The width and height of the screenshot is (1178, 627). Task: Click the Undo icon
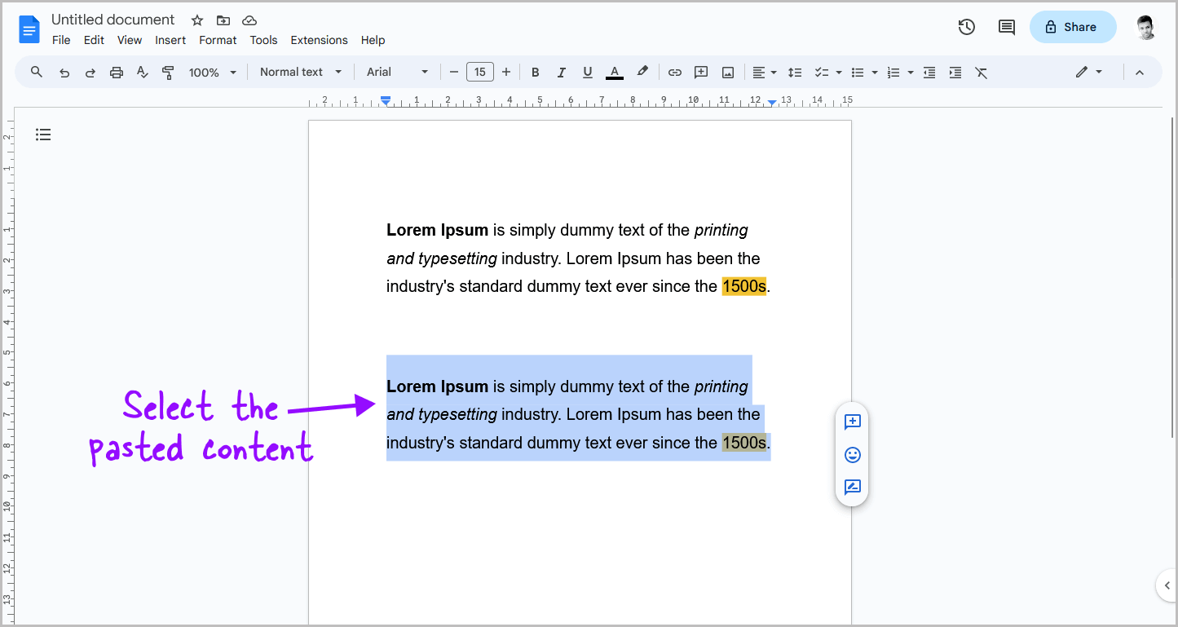64,72
